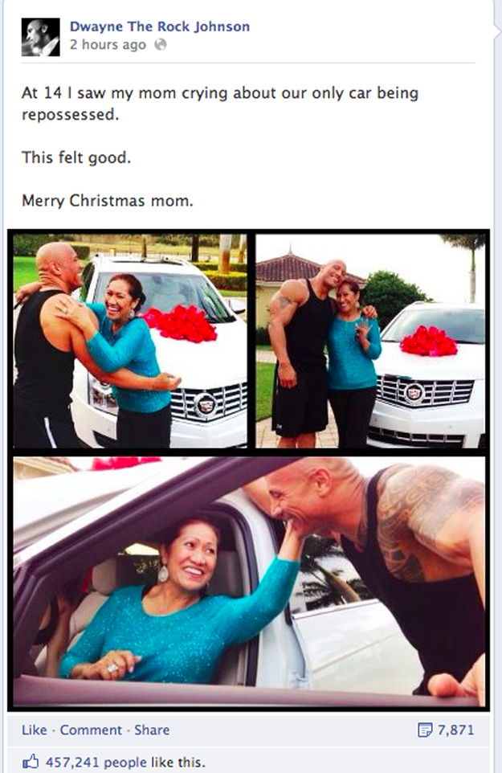Click the thumbs-up icon beside like count

pos(31,761)
